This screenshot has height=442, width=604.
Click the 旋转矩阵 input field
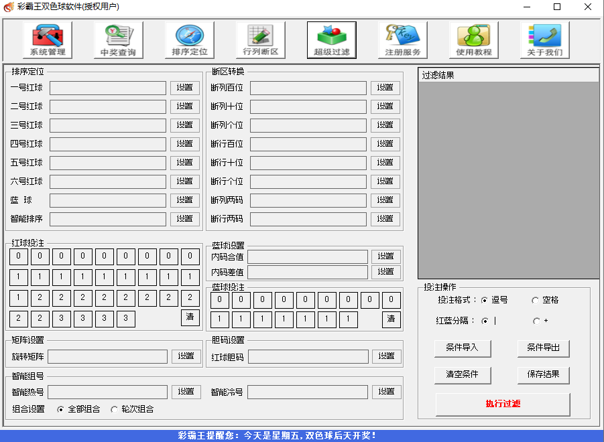click(x=107, y=356)
